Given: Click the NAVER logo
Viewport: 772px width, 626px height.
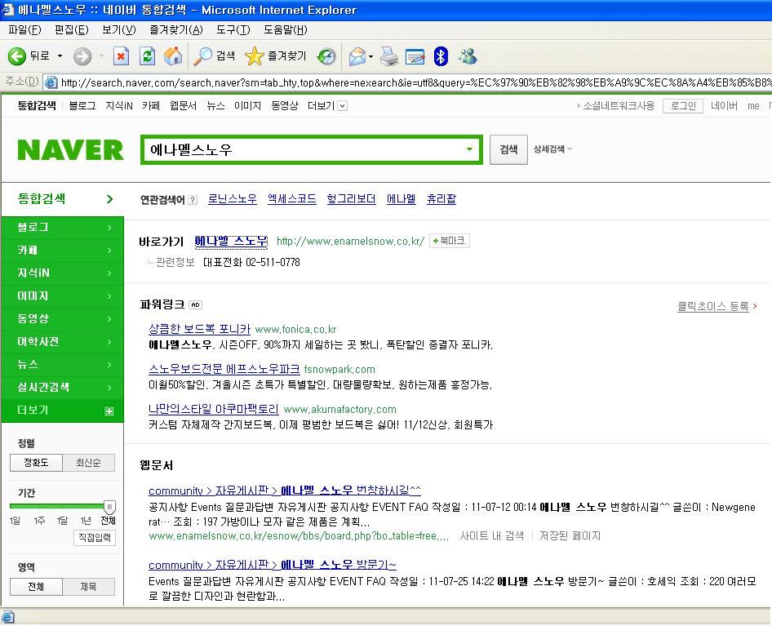Looking at the screenshot, I should click(70, 149).
